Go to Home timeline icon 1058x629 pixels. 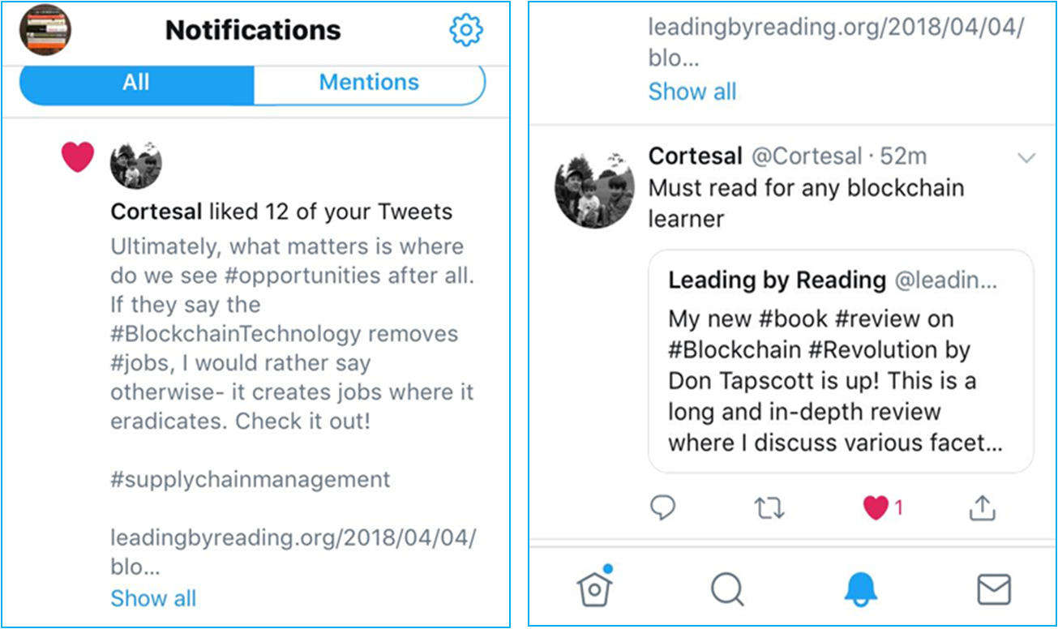tap(593, 588)
